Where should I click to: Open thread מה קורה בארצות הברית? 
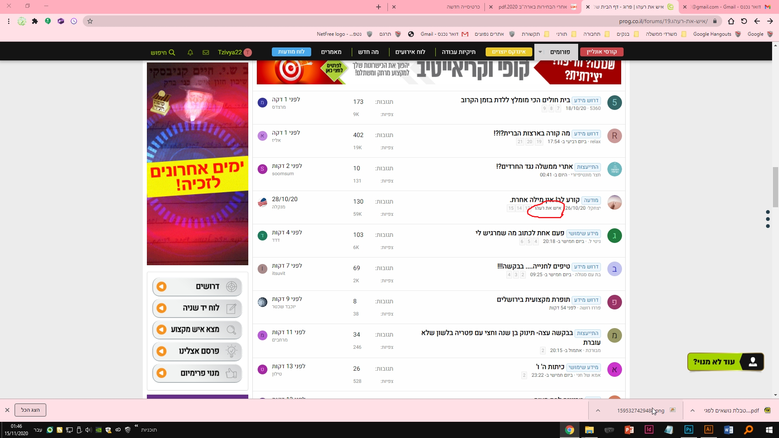532,133
